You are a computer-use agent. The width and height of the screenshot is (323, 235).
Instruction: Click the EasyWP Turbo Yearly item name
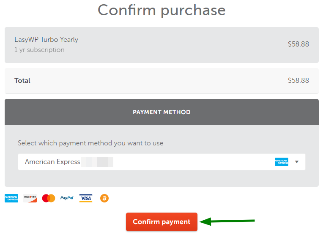click(x=47, y=40)
